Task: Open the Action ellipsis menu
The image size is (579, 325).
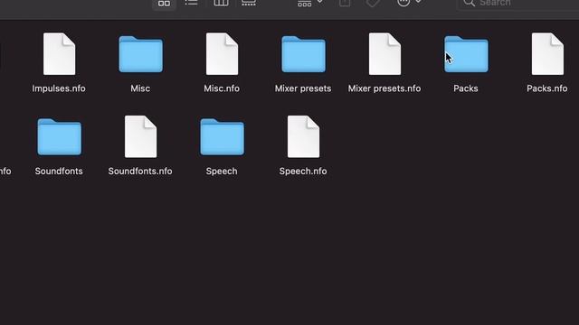Action: tap(409, 3)
